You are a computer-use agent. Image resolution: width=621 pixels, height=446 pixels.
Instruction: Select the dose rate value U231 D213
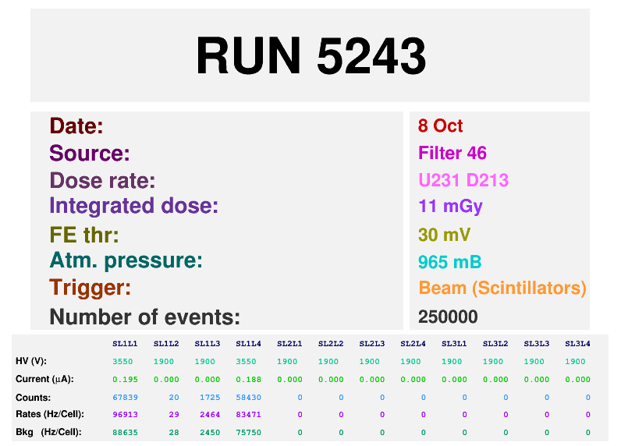pos(463,180)
